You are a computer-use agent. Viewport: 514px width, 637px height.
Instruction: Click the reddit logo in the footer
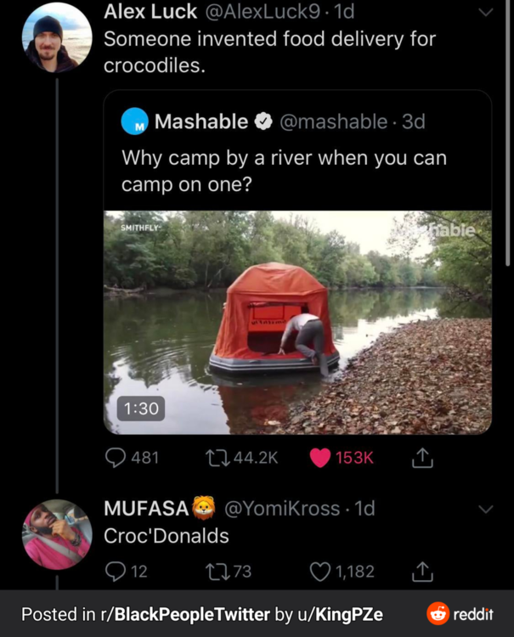460,614
